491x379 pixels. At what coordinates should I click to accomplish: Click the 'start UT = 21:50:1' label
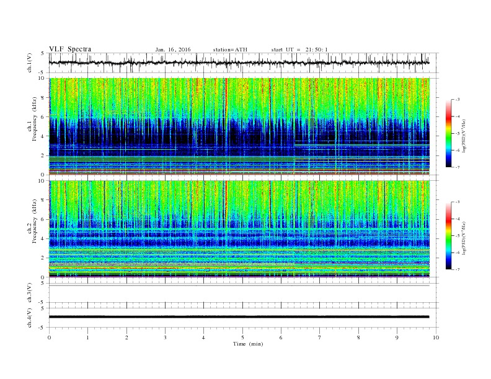click(x=299, y=50)
